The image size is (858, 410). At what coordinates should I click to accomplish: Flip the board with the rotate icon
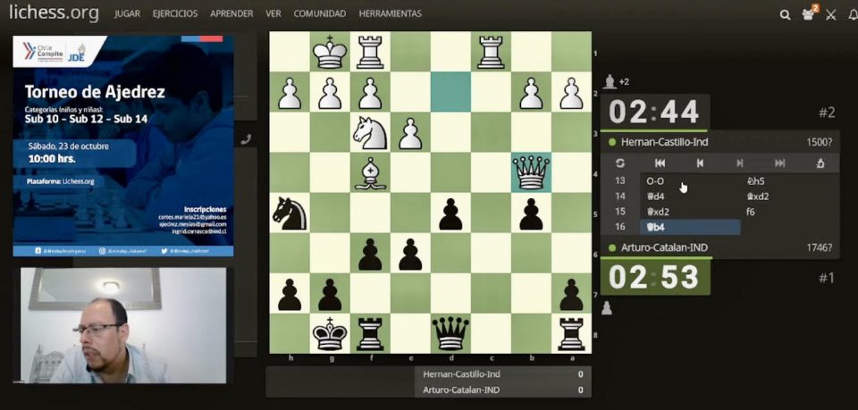[620, 163]
